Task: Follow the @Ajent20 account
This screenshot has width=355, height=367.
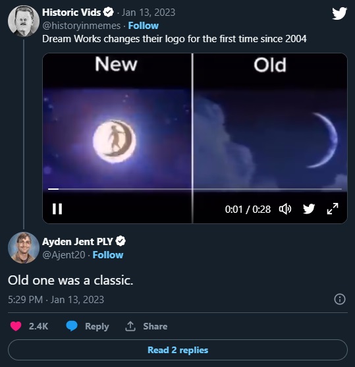Action: point(108,255)
